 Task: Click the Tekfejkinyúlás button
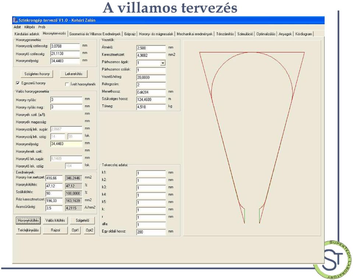28,230
